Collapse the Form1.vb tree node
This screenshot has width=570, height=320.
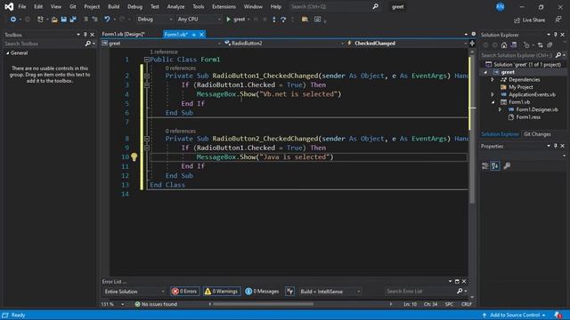click(493, 102)
